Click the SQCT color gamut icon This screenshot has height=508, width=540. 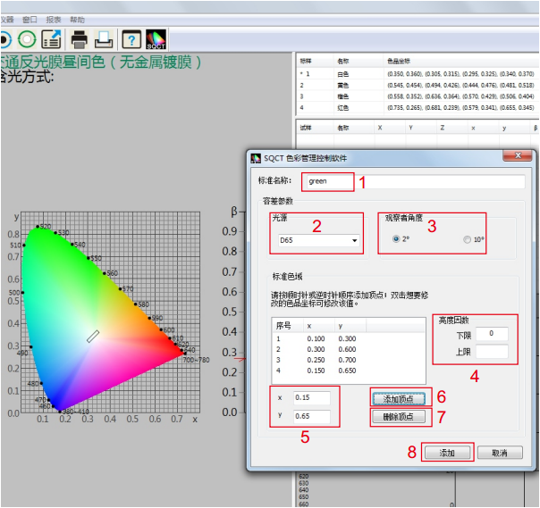[156, 39]
